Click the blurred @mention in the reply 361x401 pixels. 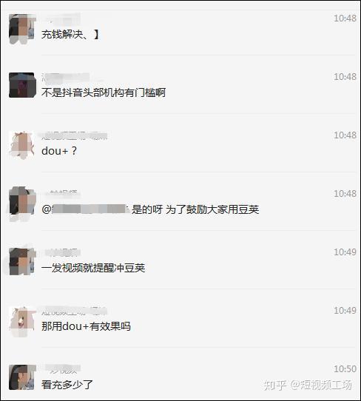click(x=86, y=209)
